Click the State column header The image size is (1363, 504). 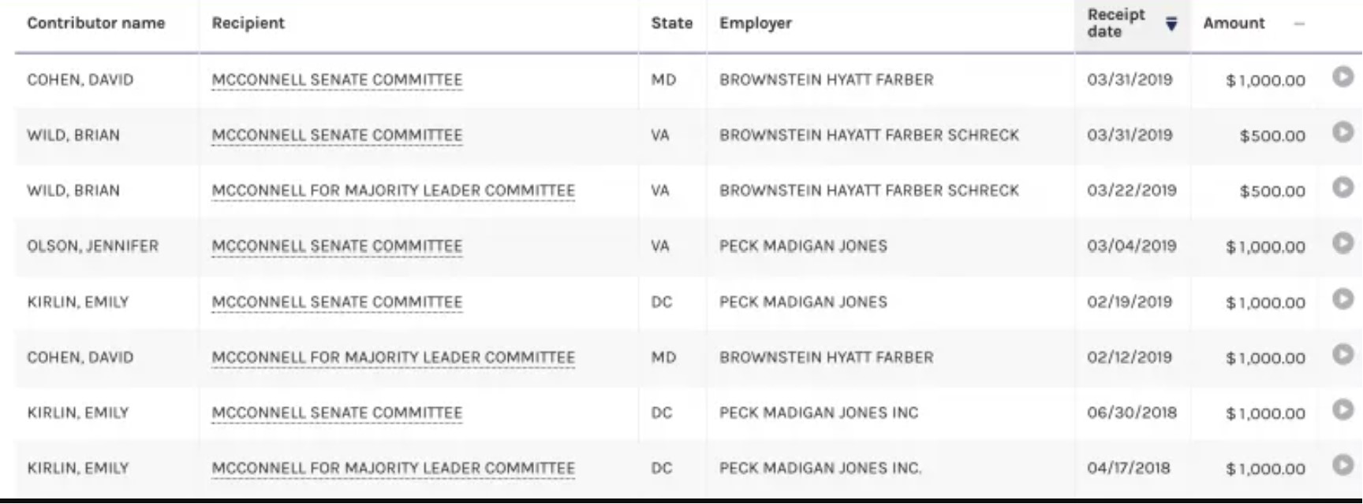click(671, 24)
